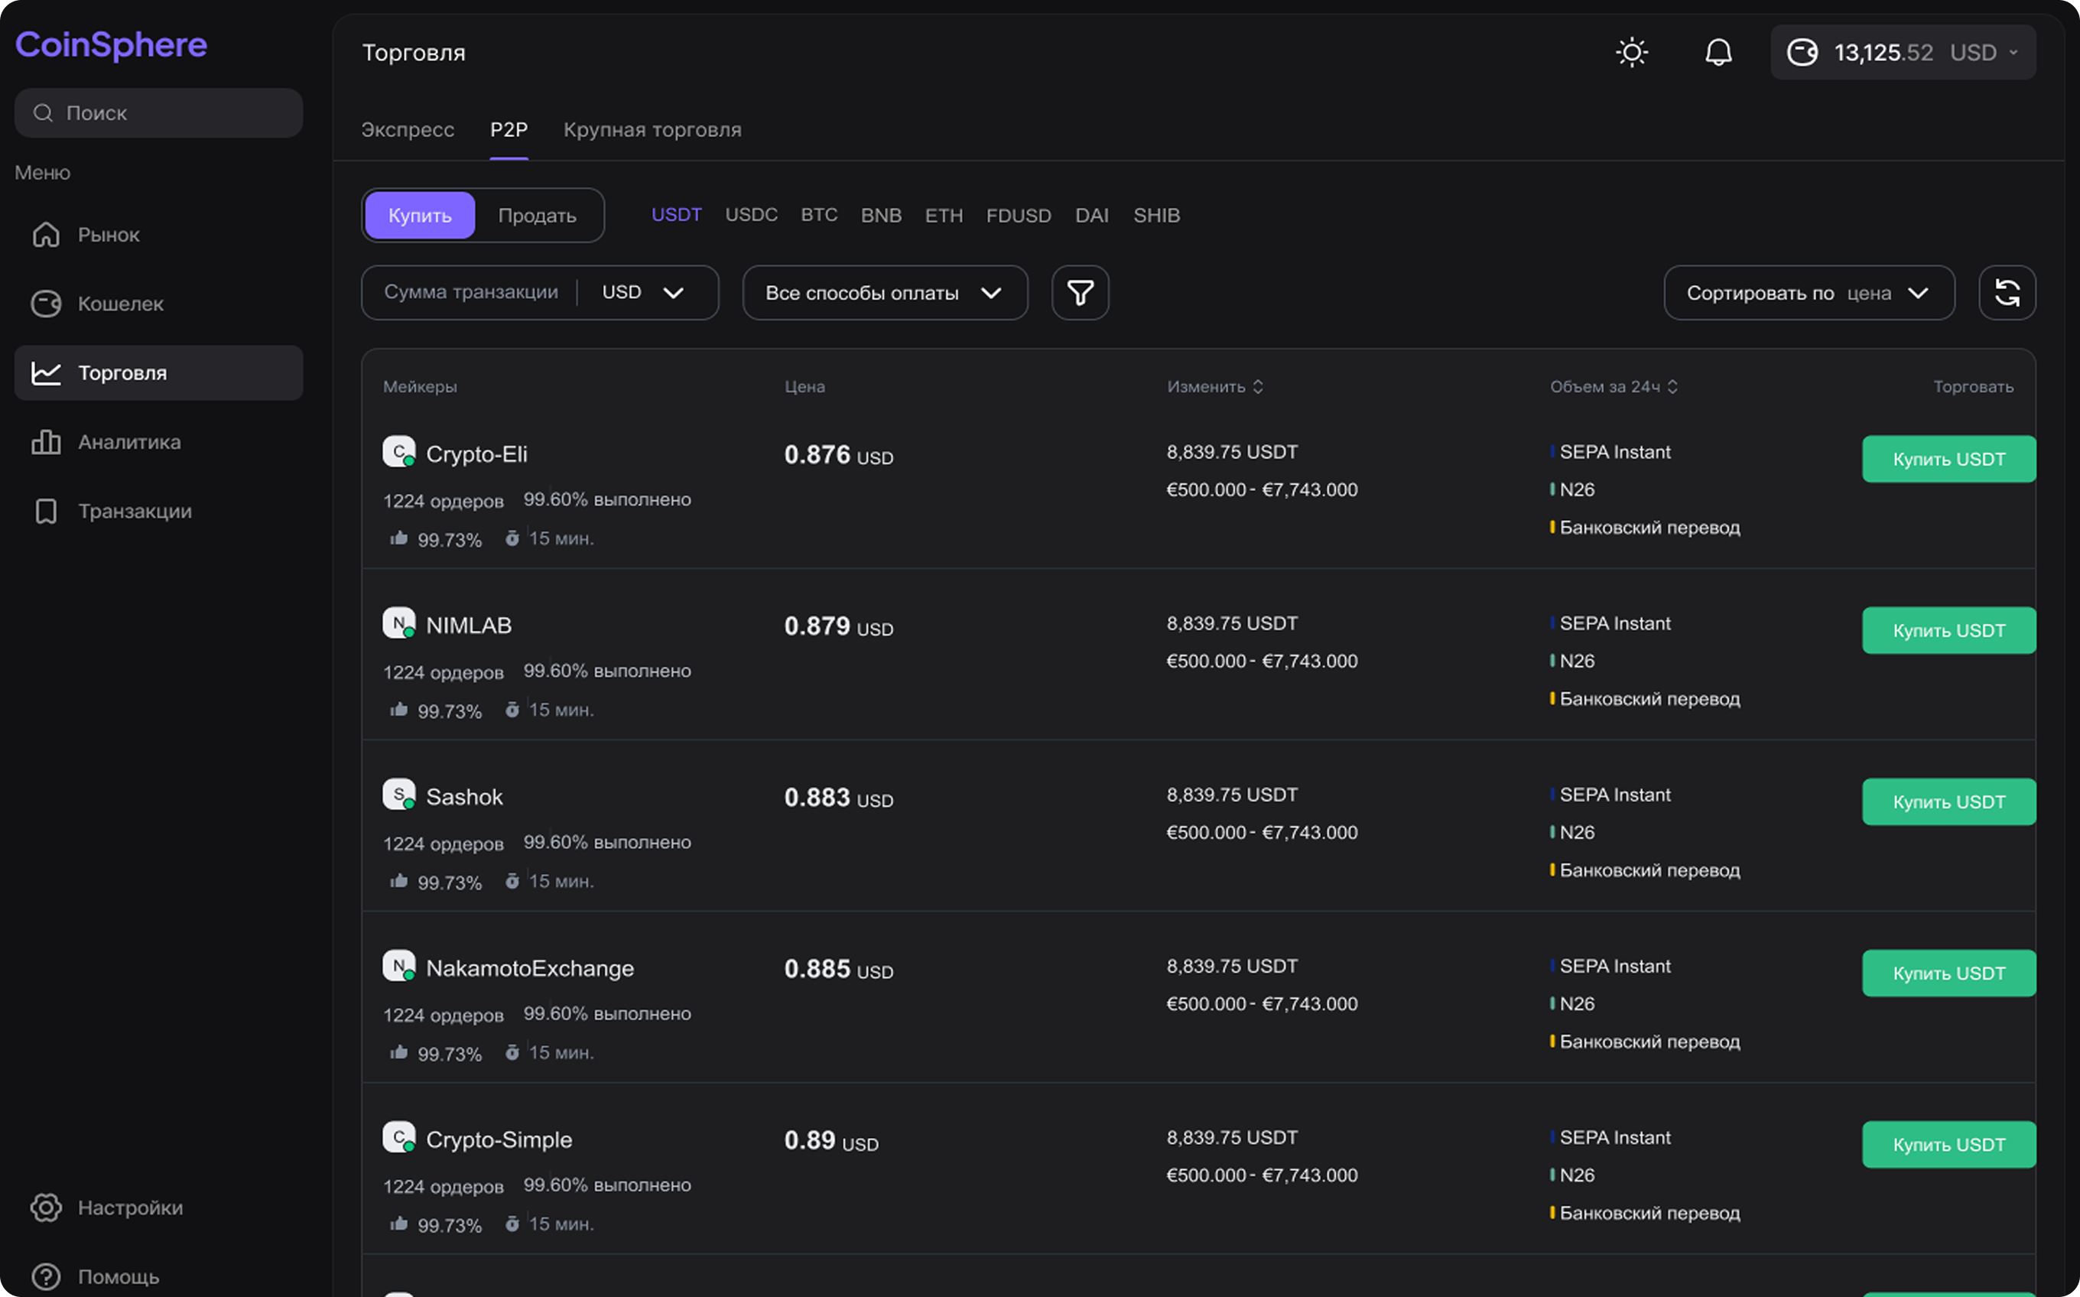2080x1297 pixels.
Task: Click the wallet icon for Кошелек
Action: point(45,304)
